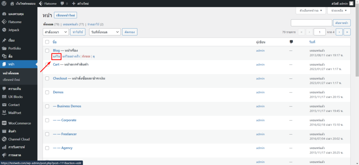Click the Filter button
Viewport: 359px width, 165px height.
pos(130,32)
